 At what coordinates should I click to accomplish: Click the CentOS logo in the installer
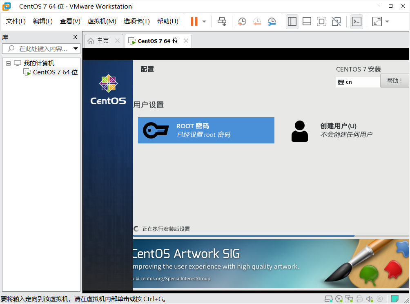coord(108,90)
